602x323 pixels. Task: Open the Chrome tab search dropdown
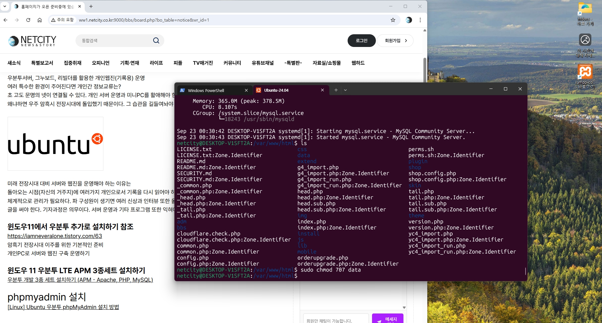pos(5,6)
